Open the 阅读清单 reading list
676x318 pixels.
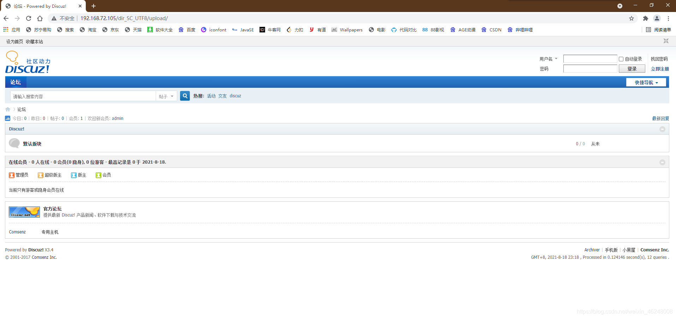click(658, 30)
